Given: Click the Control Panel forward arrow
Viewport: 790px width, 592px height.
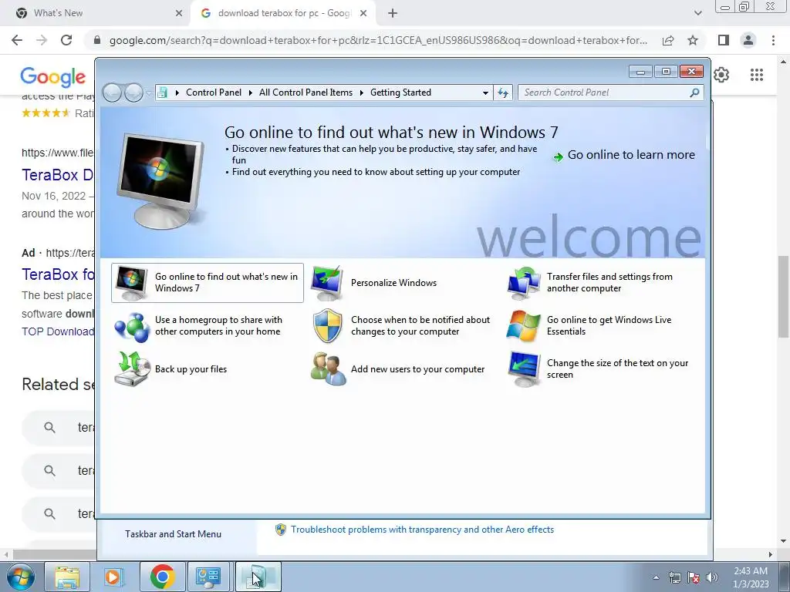Looking at the screenshot, I should coord(133,92).
